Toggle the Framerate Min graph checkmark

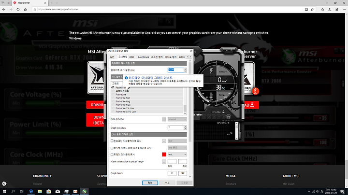pyautogui.click(x=113, y=98)
